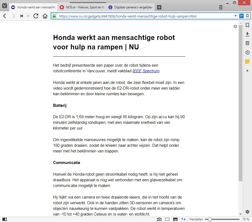Image resolution: width=252 pixels, height=222 pixels.
Task: Open the Vivaldi main menu
Action: point(5,6)
